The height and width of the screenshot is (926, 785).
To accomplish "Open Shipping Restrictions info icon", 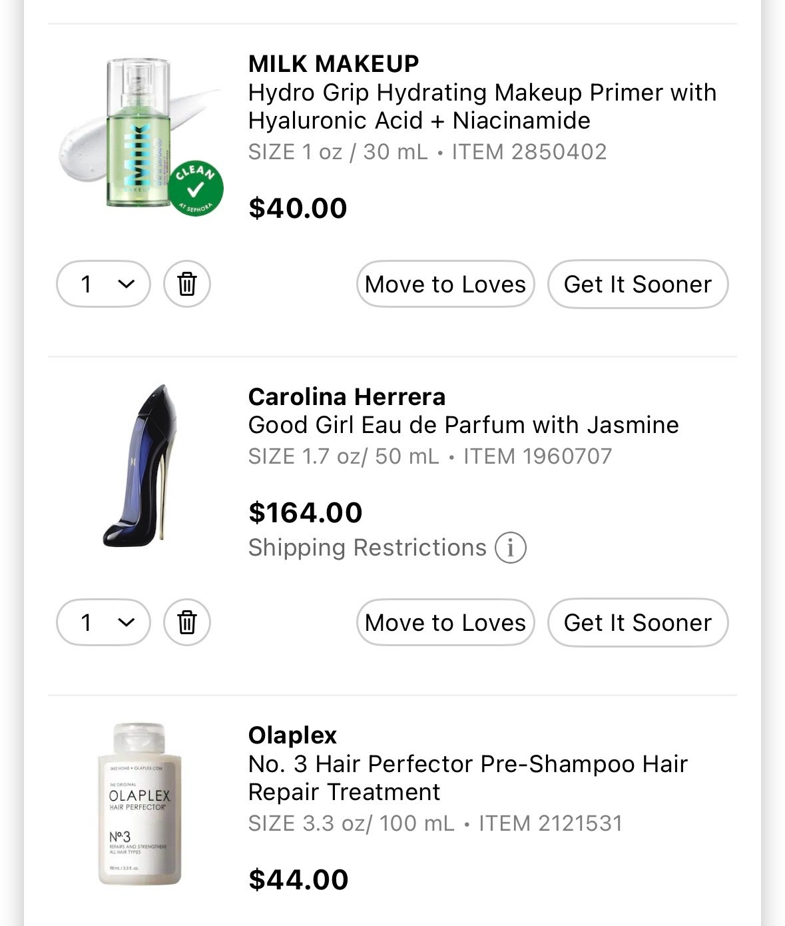I will click(510, 548).
